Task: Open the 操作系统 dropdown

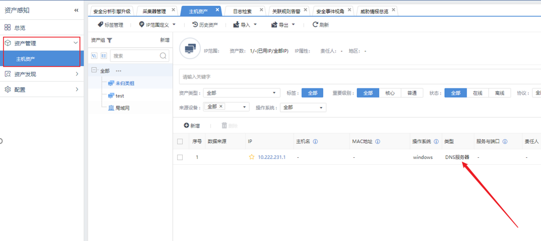Action: (302, 107)
